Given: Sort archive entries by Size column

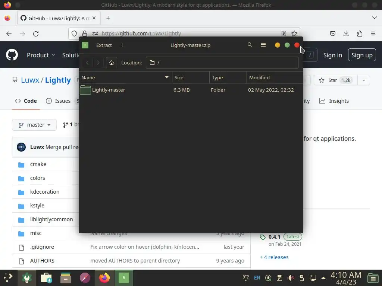Looking at the screenshot, I should (191, 77).
